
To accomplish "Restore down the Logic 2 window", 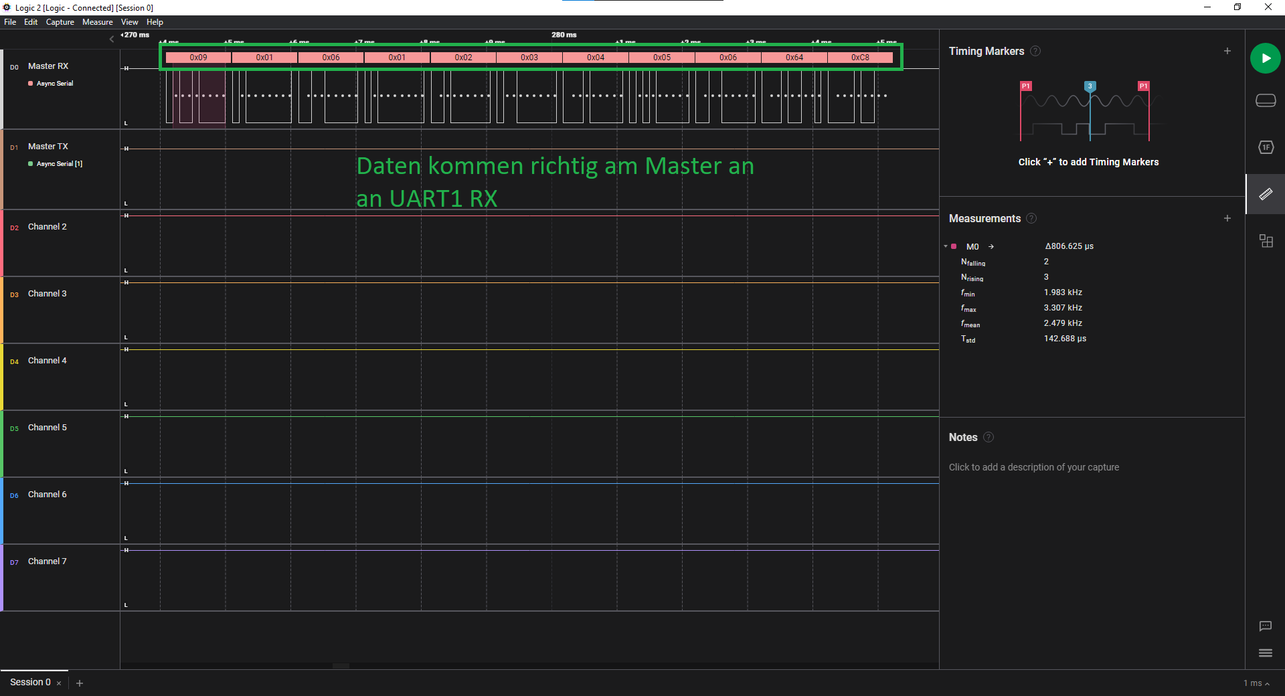I will click(1237, 7).
